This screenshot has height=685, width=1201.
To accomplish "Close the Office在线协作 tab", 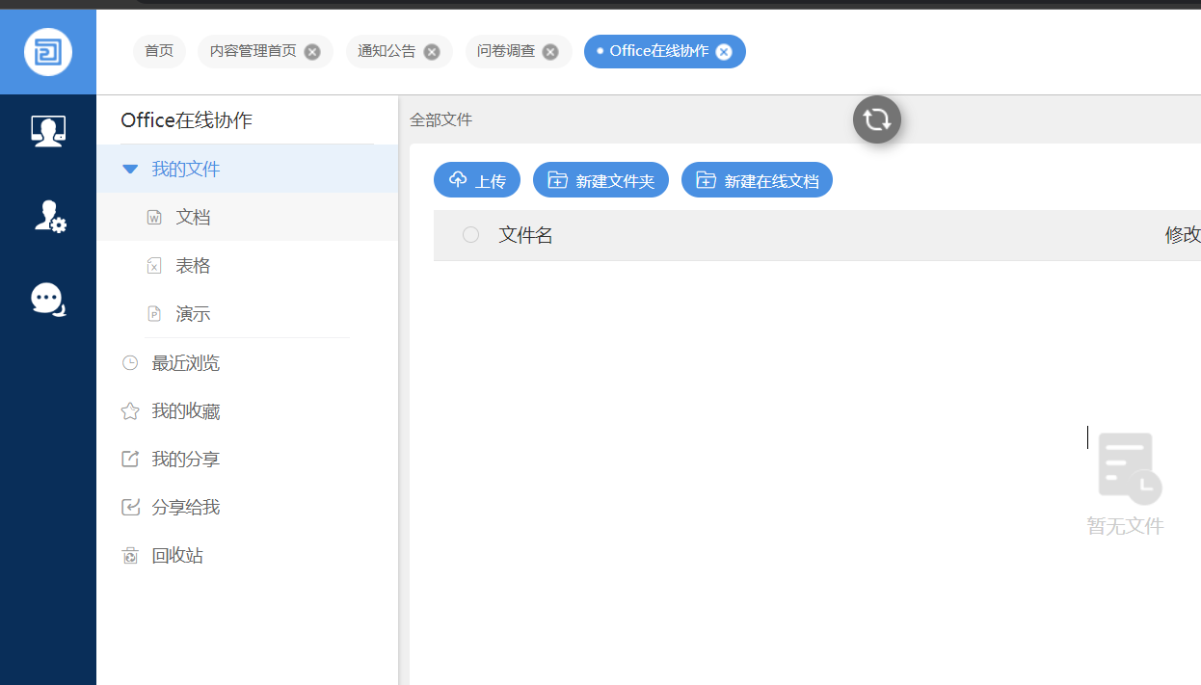I will pyautogui.click(x=724, y=52).
